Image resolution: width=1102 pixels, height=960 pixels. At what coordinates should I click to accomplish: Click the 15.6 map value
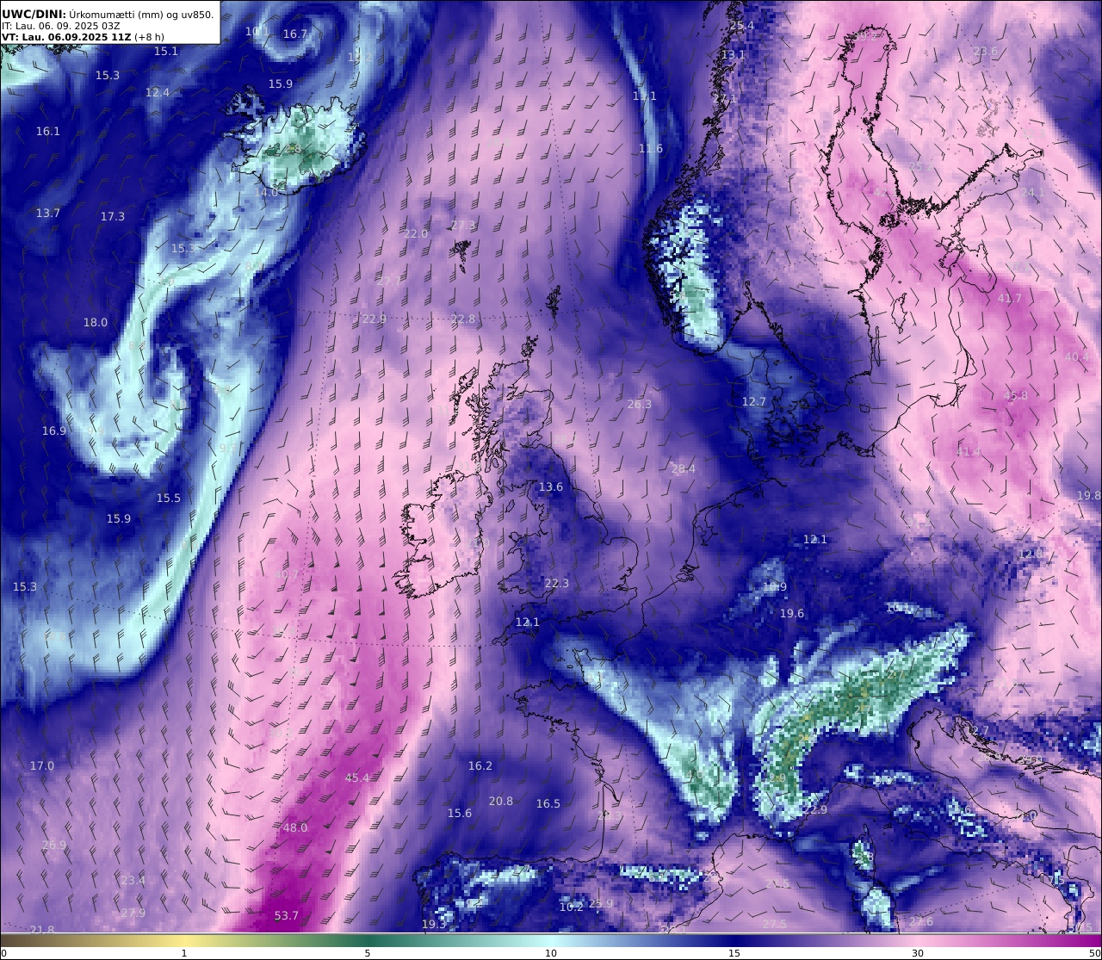[460, 813]
